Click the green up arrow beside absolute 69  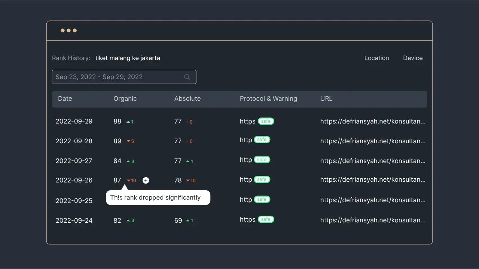(x=187, y=220)
